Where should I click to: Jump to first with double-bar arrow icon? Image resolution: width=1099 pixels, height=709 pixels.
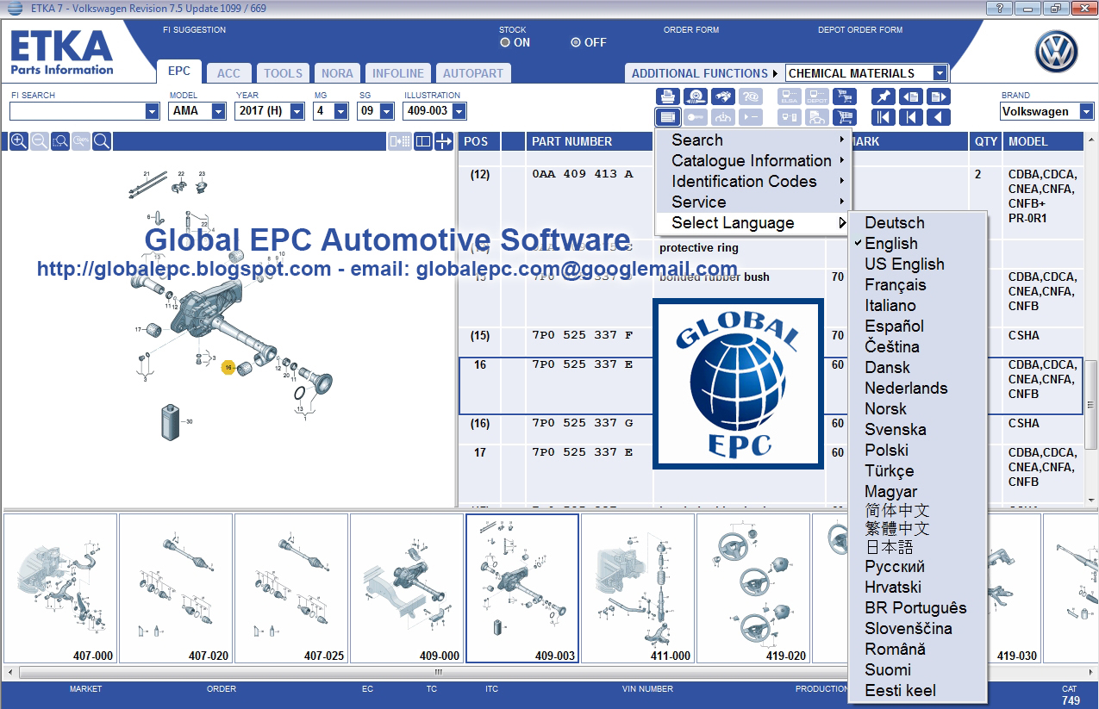884,117
